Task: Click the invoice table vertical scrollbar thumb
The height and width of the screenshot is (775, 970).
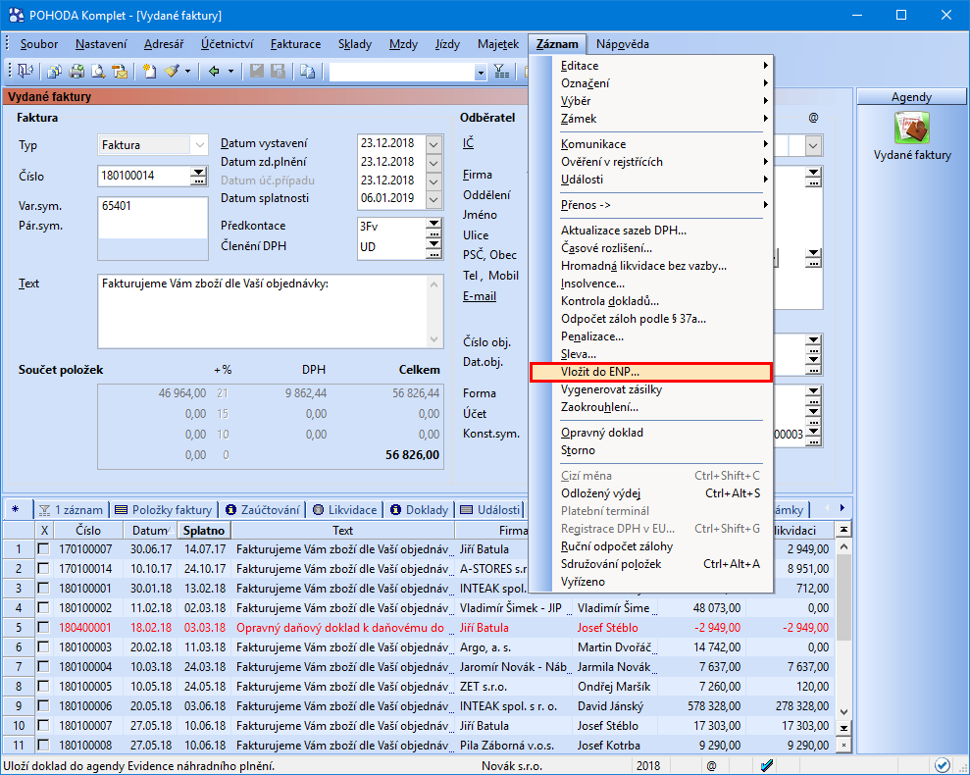Action: 842,598
